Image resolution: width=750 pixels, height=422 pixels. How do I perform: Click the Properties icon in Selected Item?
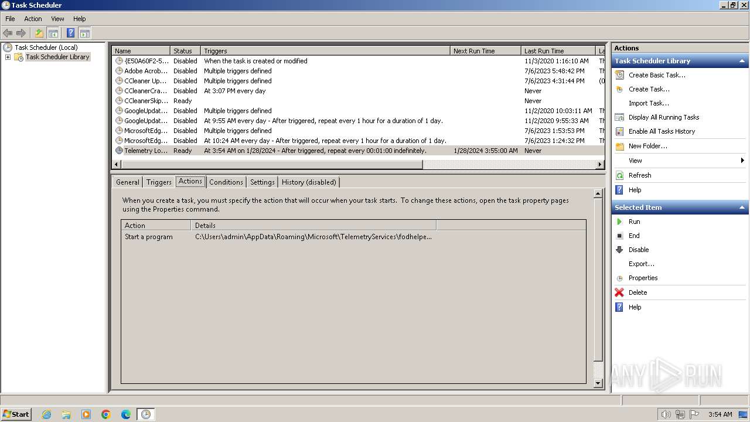(619, 278)
